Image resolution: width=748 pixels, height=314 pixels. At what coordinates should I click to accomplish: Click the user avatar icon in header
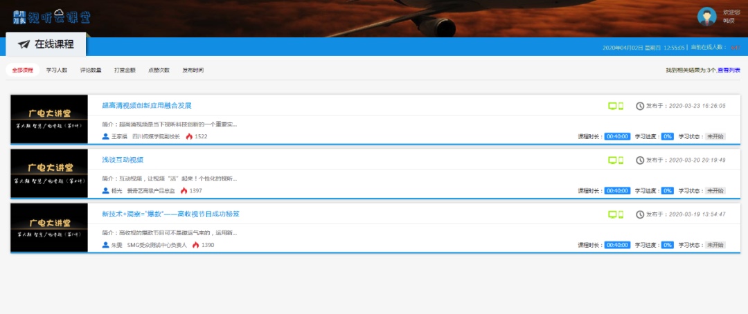point(706,17)
